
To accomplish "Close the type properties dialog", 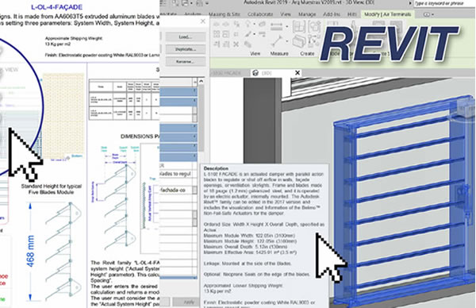I will click(x=203, y=21).
